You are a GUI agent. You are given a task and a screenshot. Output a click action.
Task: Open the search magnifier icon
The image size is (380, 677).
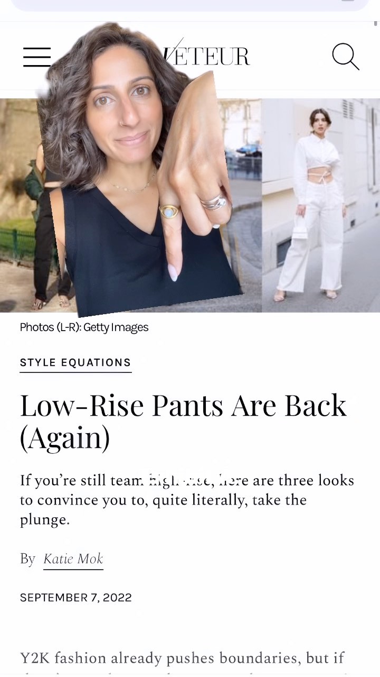tap(346, 56)
